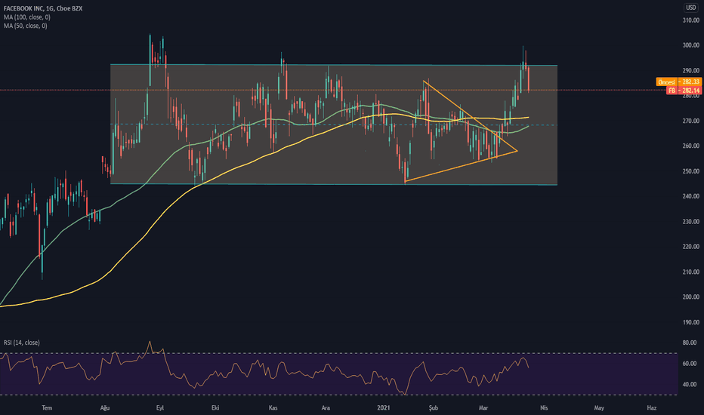This screenshot has height=415, width=704.
Task: Click the Kas month label on time axis
Action: (x=273, y=407)
